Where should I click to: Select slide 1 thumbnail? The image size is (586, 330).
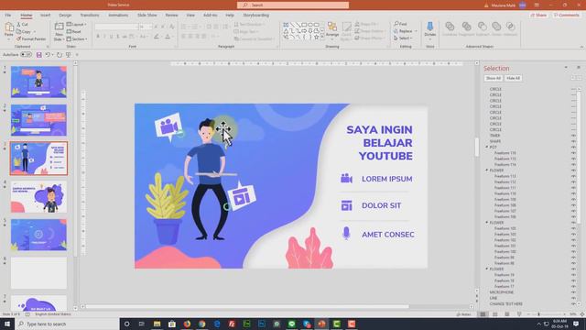[38, 82]
